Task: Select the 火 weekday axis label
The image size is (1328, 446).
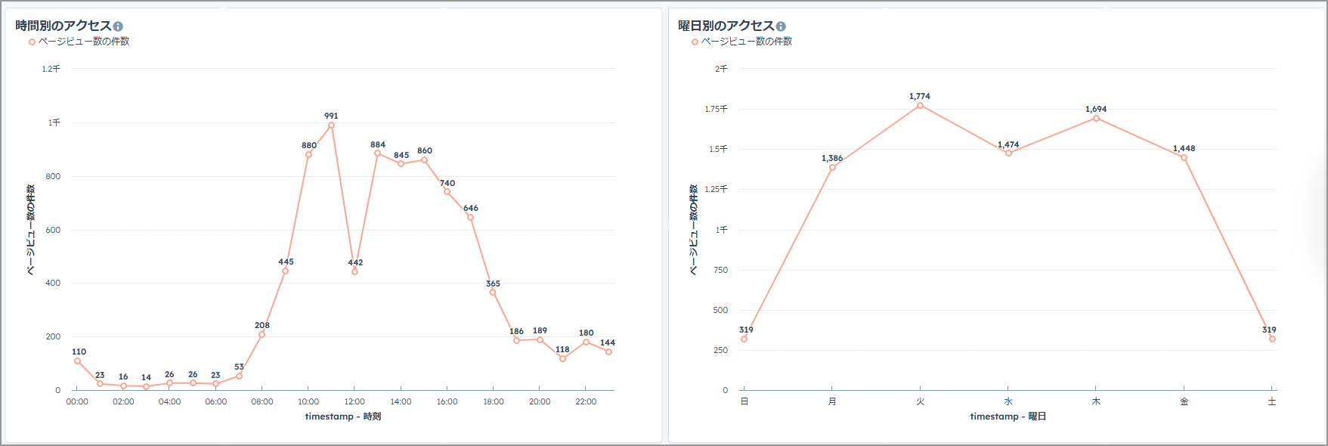Action: tap(920, 401)
